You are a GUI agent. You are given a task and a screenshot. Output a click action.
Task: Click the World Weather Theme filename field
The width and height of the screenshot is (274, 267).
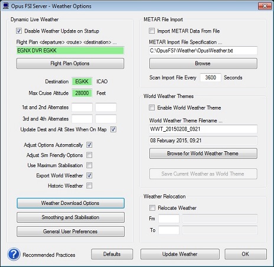click(x=203, y=129)
